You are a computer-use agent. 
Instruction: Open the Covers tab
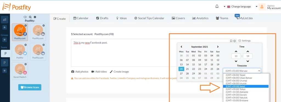178,18
